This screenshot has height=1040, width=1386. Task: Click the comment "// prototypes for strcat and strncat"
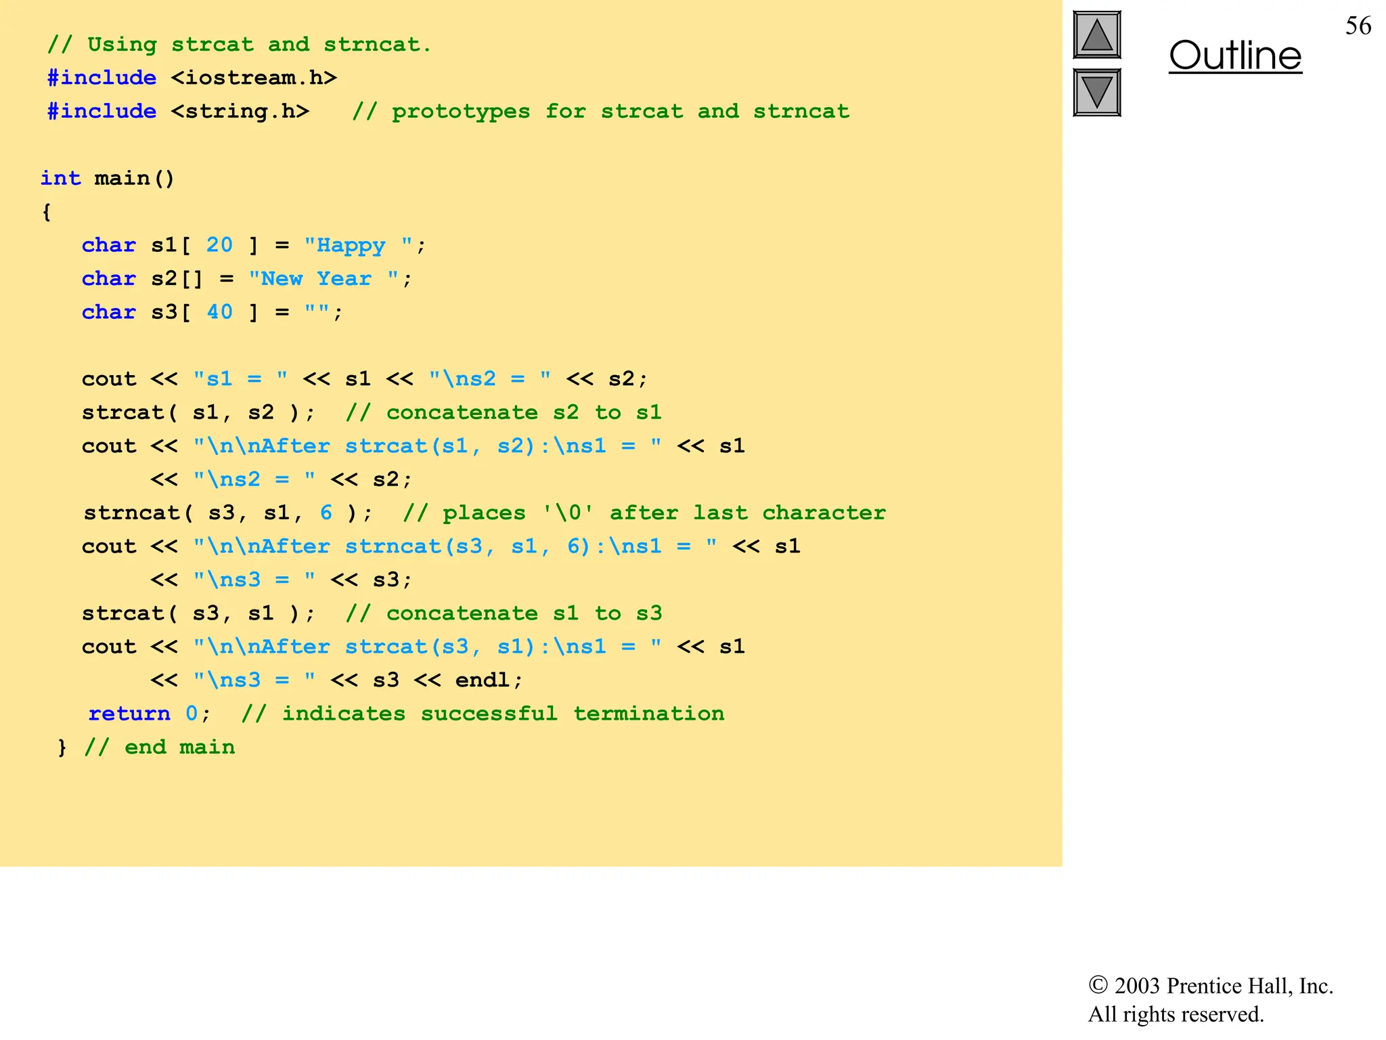[601, 111]
